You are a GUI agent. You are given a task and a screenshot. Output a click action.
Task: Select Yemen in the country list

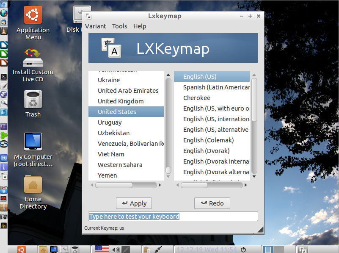click(x=126, y=175)
